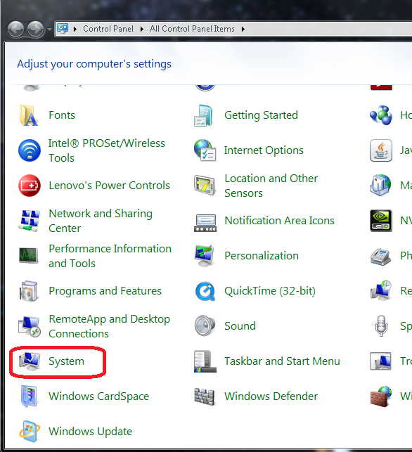
Task: Click the Back navigation button
Action: point(15,29)
